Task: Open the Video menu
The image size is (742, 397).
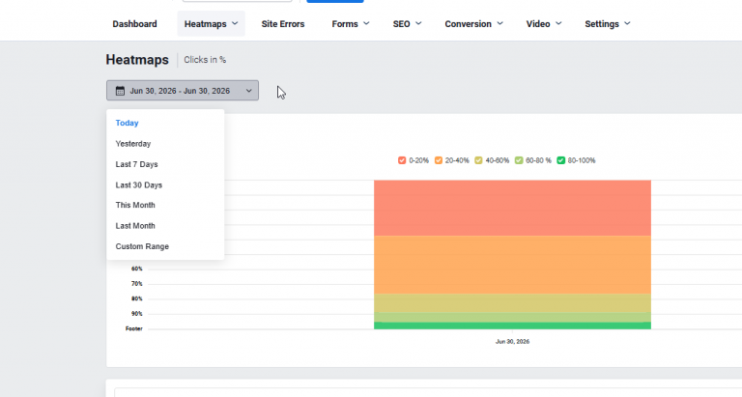Action: click(x=544, y=24)
